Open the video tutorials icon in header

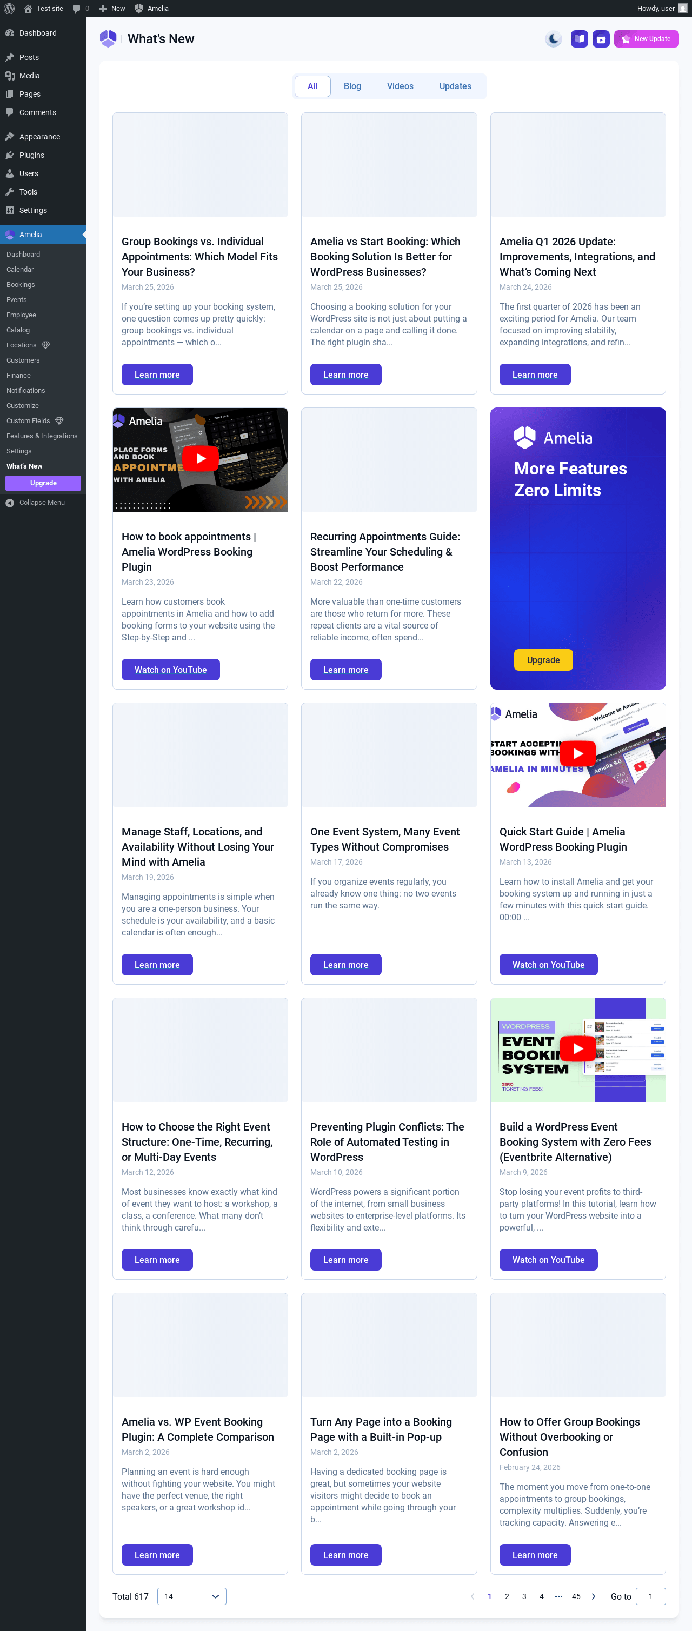point(601,39)
